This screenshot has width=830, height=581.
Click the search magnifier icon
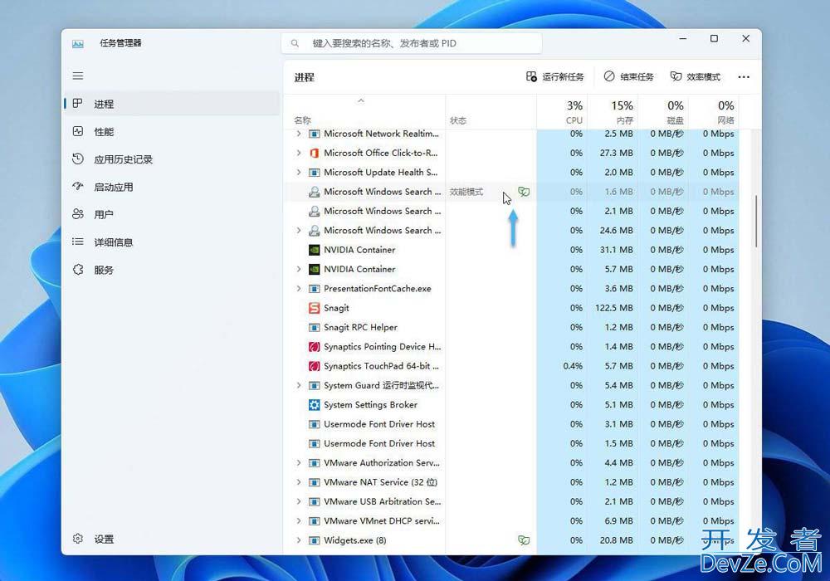click(x=295, y=43)
